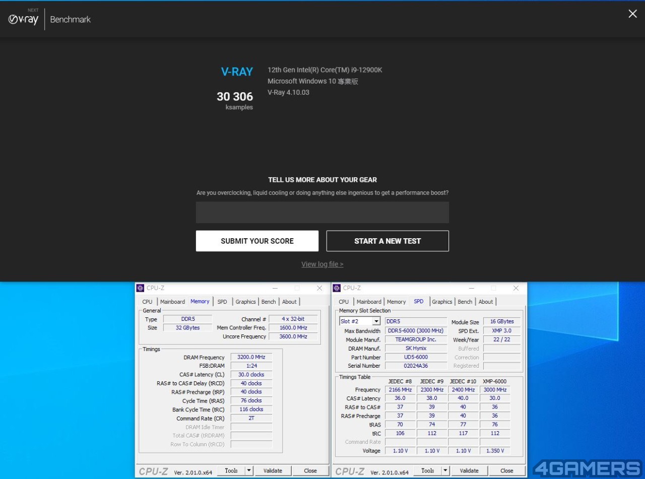Click Cycle Time (tRAS) value 76 clocks
The height and width of the screenshot is (479, 645).
point(251,401)
